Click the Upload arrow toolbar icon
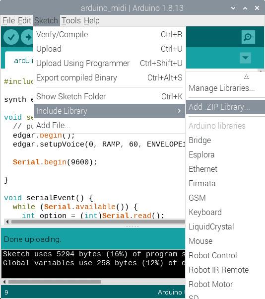The width and height of the screenshot is (265, 299). click(x=27, y=37)
